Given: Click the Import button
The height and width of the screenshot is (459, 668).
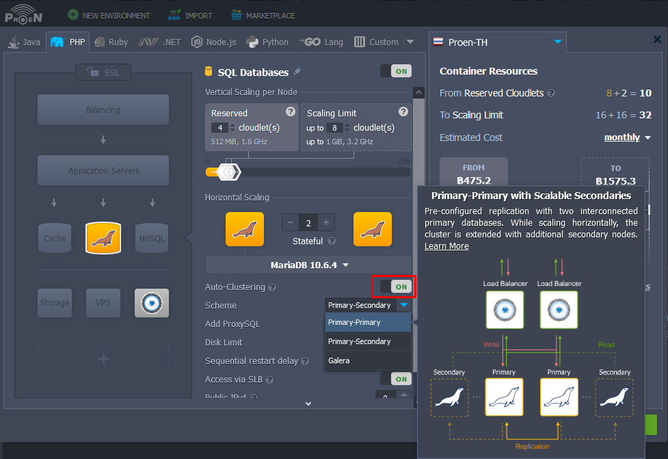Looking at the screenshot, I should (190, 15).
